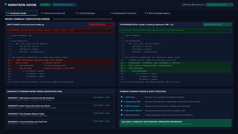Click 'Extracted 2 Lock acquisitions & 2 Balance mutations'
The width and height of the screenshot is (238, 134).
click(x=165, y=97)
